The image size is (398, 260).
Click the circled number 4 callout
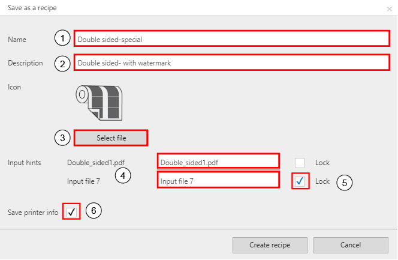coord(123,175)
